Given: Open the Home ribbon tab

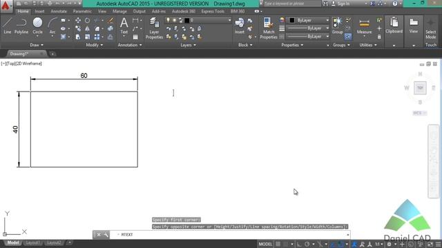Looking at the screenshot, I should (x=23, y=11).
